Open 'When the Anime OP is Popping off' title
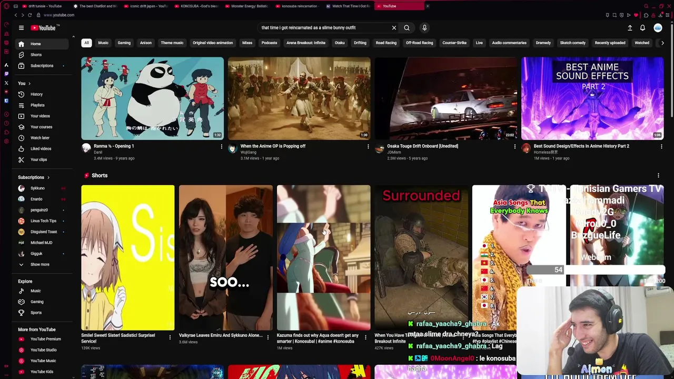This screenshot has width=674, height=379. coord(273,146)
